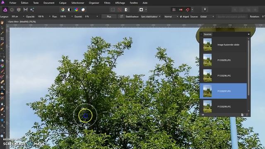The width and height of the screenshot is (265, 149).
Task: Apply Auto Levels from the toolbar
Action: tap(63, 10)
